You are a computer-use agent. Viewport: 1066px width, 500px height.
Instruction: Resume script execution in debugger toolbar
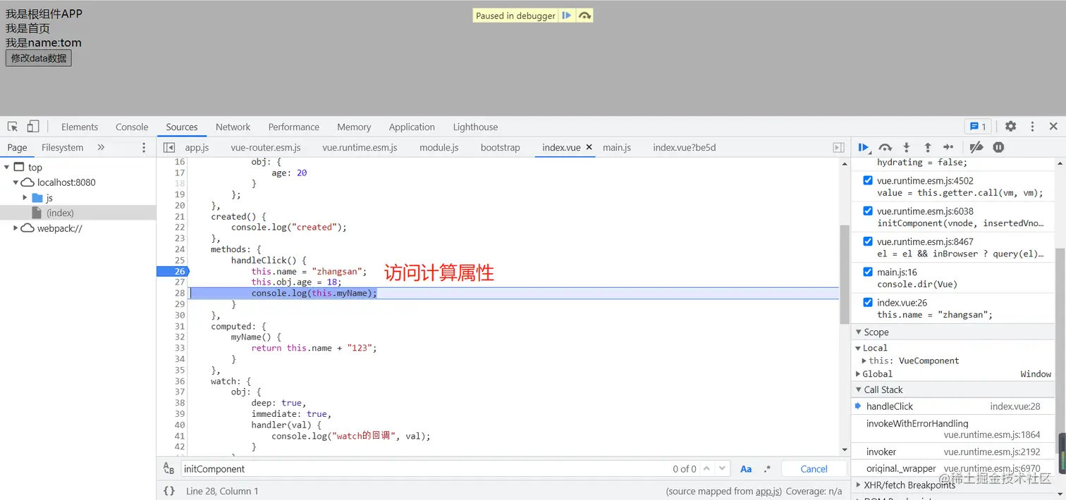point(864,147)
